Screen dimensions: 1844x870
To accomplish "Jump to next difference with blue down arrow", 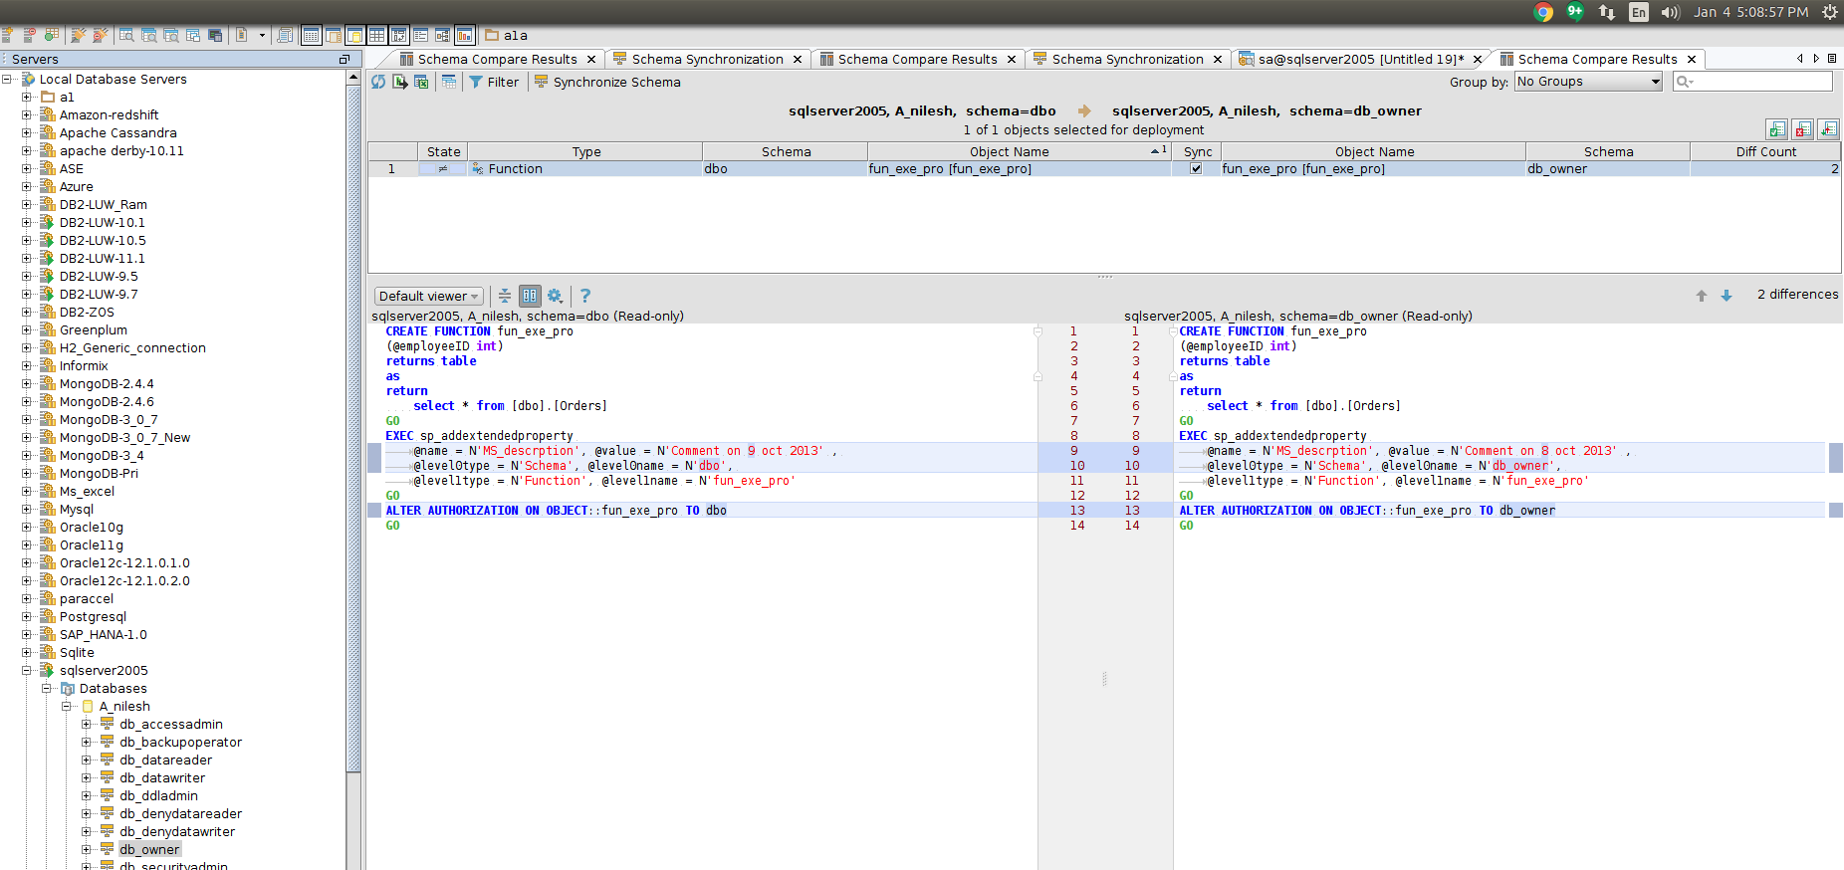I will click(x=1727, y=296).
